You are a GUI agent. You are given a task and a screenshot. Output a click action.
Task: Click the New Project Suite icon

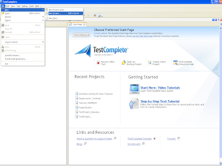pos(46,10)
